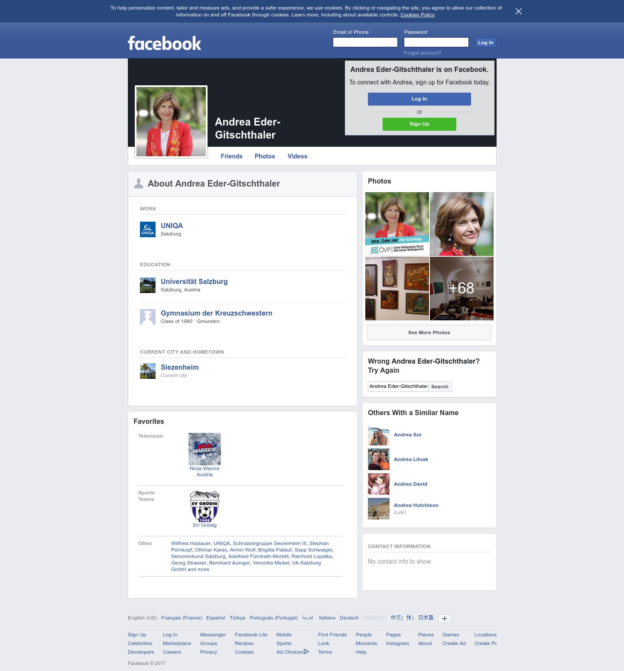This screenshot has width=624, height=671.
Task: Open the Marketplace footer link
Action: 177,643
